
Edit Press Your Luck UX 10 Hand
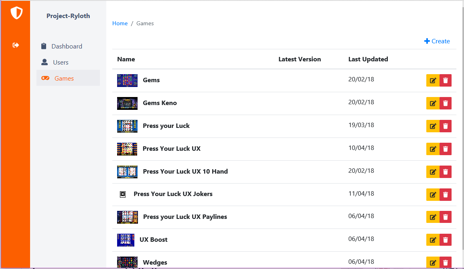pyautogui.click(x=433, y=172)
